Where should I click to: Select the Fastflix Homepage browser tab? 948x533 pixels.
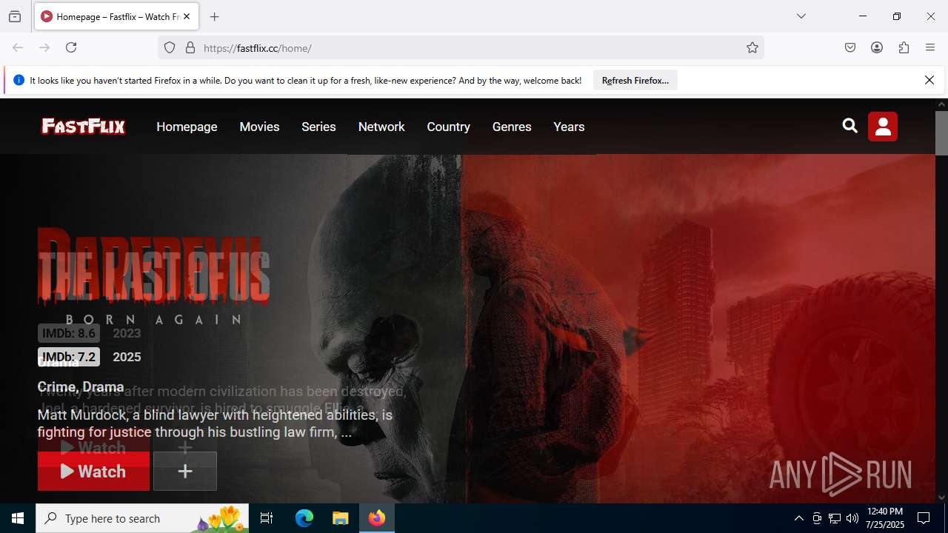coord(116,16)
